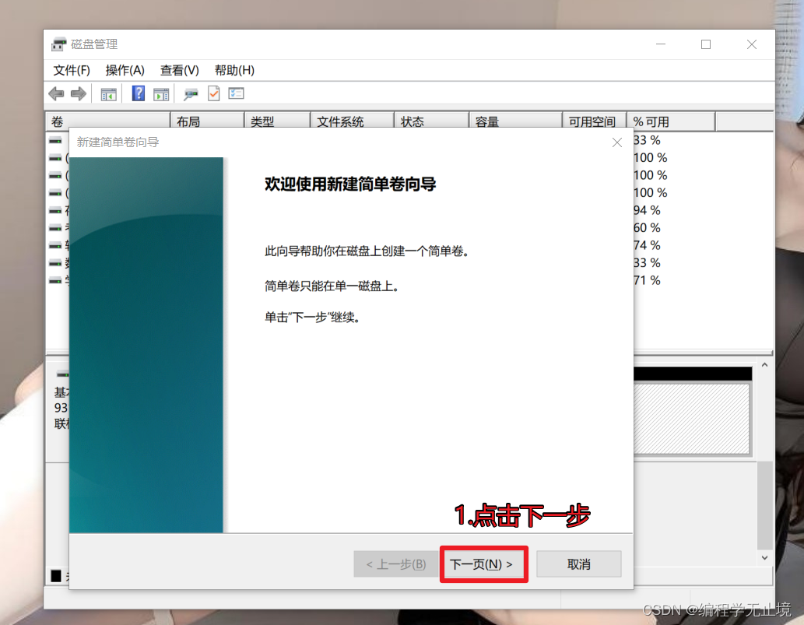This screenshot has height=625, width=804.
Task: Click the 下一页(N) button
Action: point(483,564)
